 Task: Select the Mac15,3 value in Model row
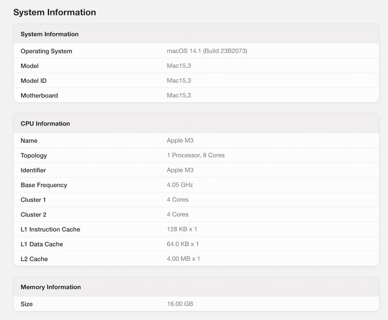[x=179, y=66]
